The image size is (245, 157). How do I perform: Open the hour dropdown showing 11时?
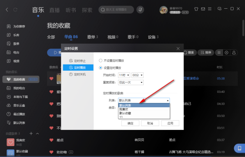(124, 75)
